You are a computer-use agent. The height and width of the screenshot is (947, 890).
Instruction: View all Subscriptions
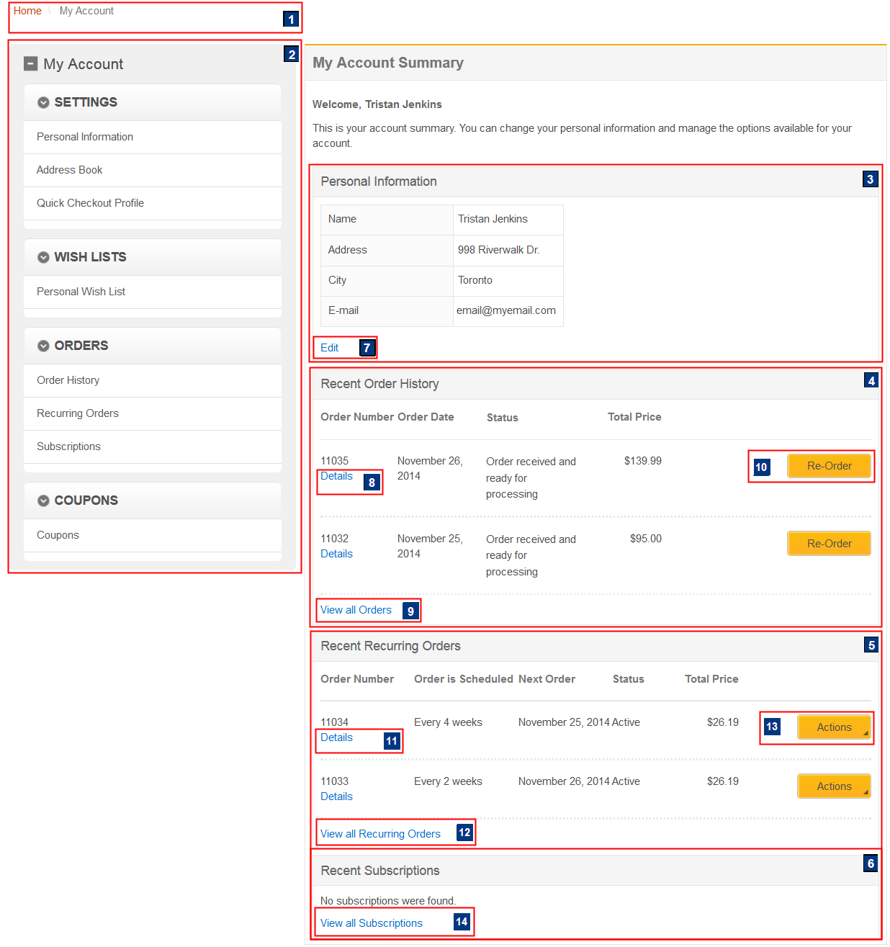[372, 923]
